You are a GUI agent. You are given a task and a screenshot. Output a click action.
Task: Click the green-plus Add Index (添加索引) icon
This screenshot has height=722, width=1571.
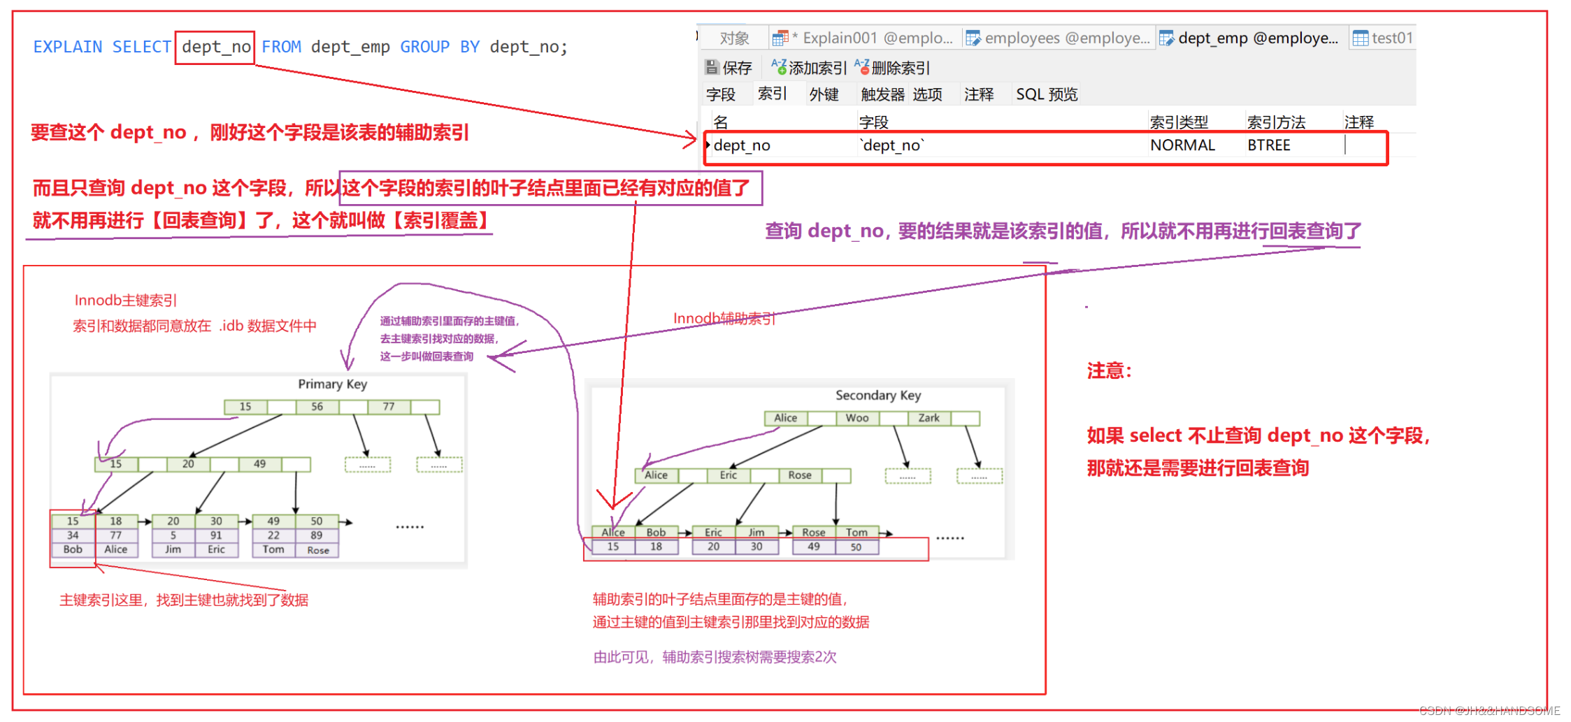point(779,66)
